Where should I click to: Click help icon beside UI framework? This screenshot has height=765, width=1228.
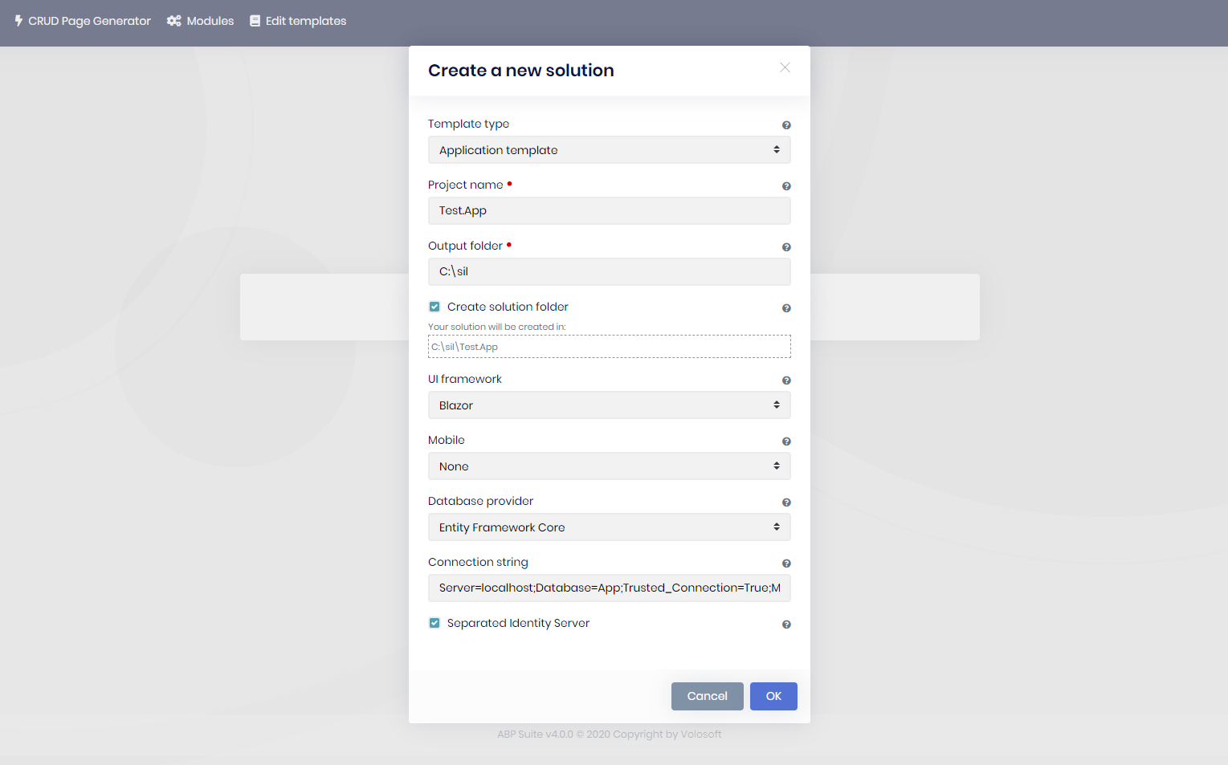786,380
